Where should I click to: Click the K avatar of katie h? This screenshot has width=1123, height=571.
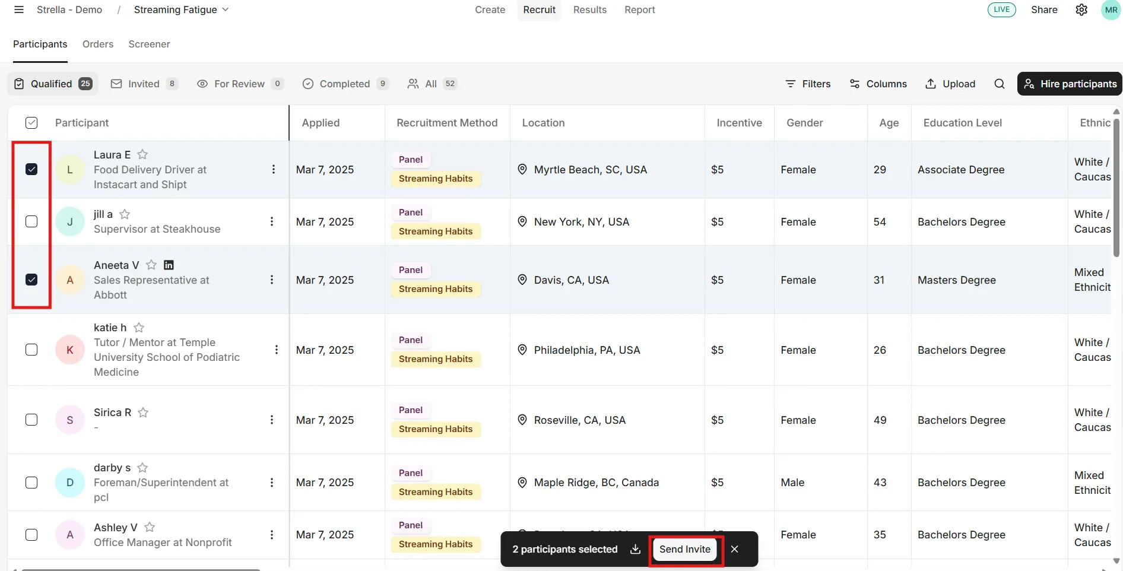point(70,350)
